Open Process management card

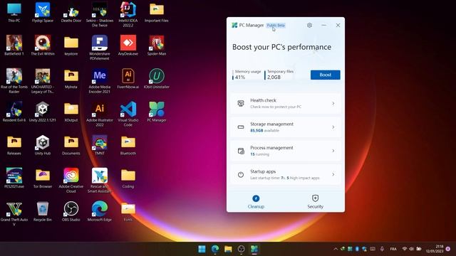click(286, 151)
